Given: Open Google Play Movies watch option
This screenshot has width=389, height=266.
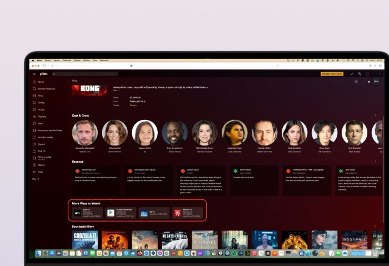Looking at the screenshot, I should [121, 213].
